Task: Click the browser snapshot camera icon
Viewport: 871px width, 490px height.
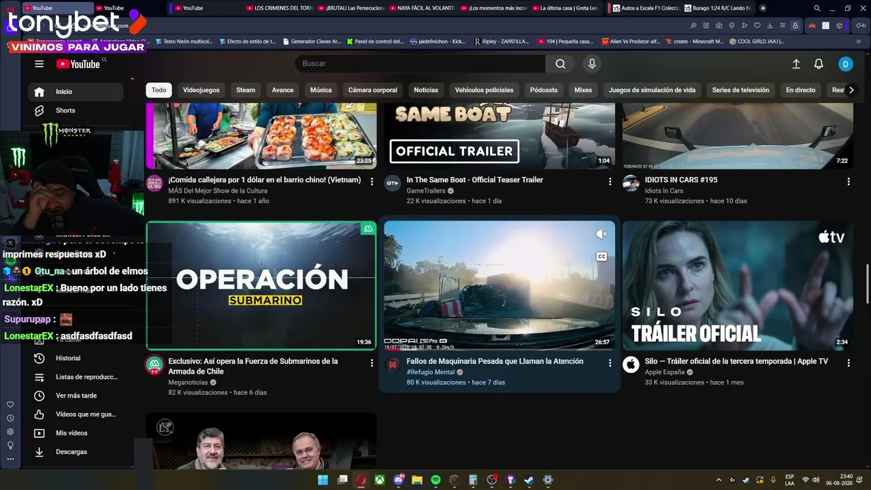Action: (719, 25)
